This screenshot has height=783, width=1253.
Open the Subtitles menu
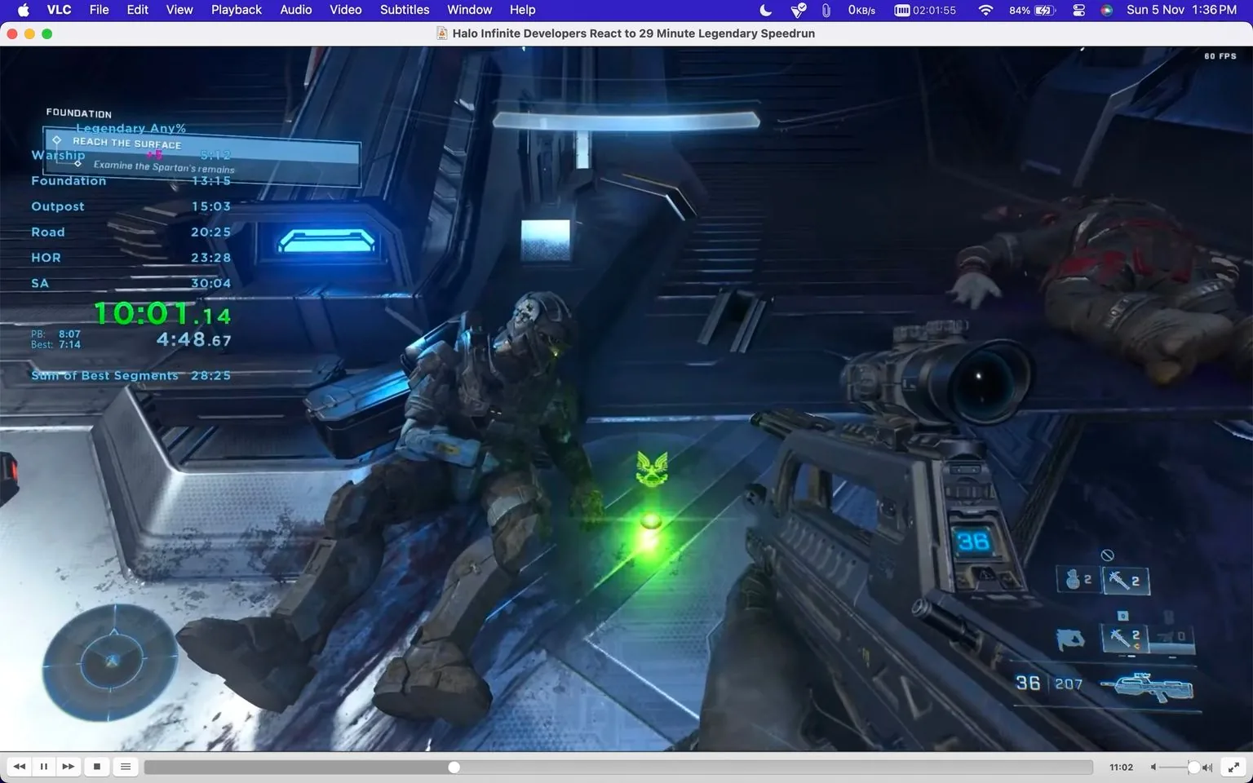click(x=405, y=10)
